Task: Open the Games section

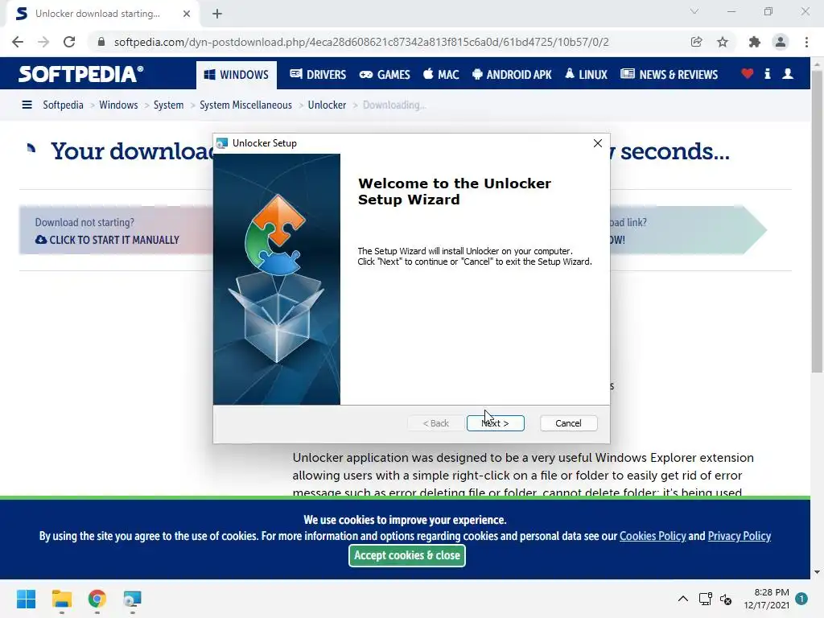Action: tap(385, 75)
